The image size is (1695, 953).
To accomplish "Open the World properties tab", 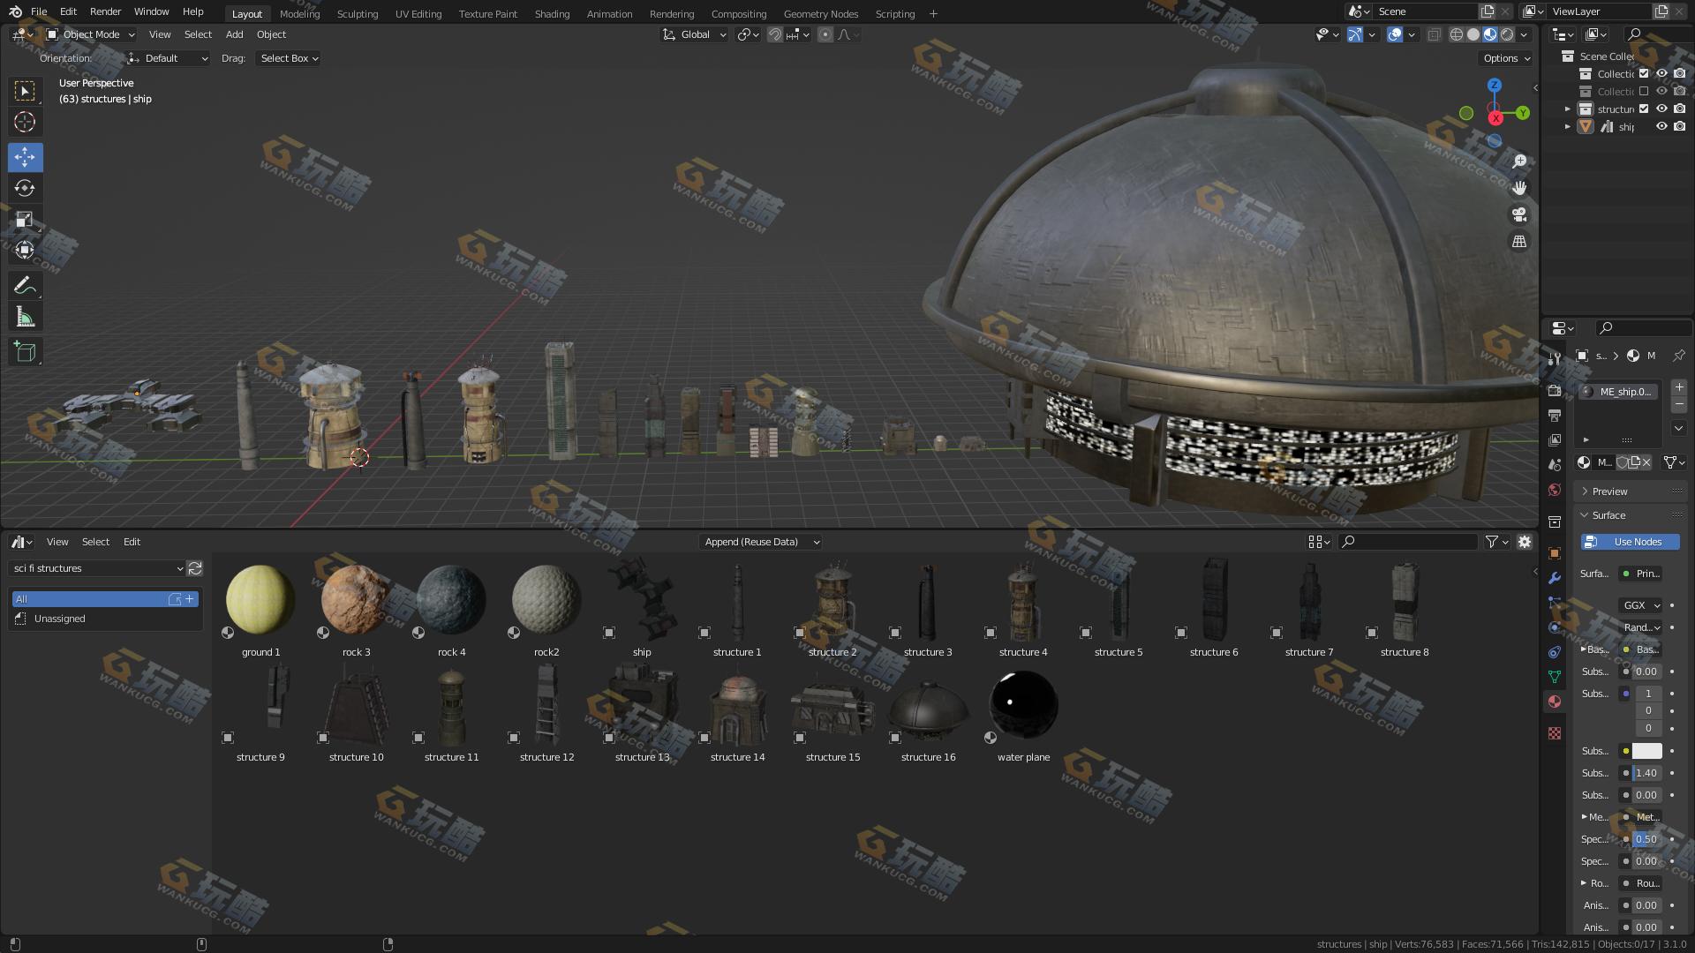I will tap(1555, 490).
